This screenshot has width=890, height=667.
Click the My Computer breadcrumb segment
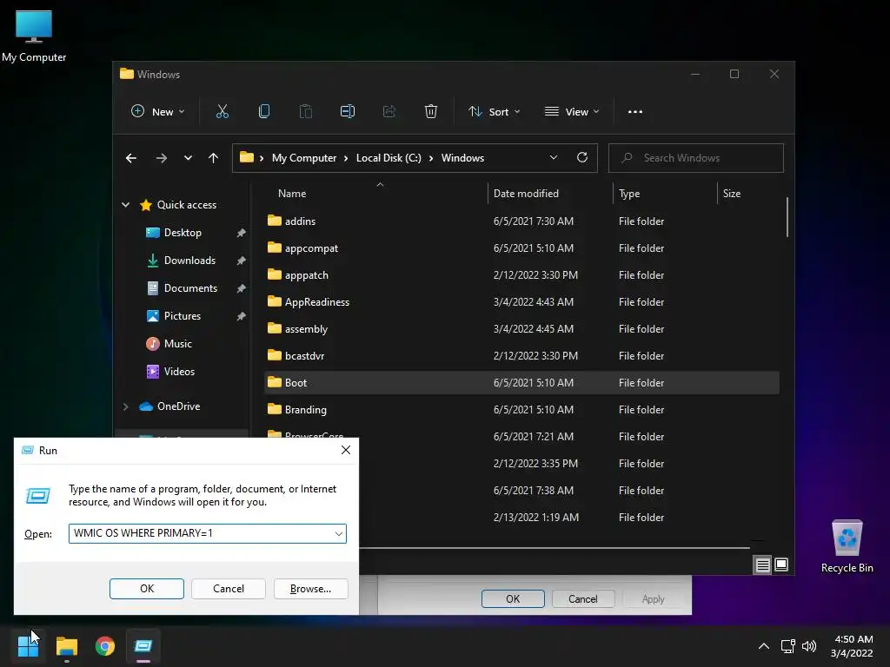click(x=303, y=158)
